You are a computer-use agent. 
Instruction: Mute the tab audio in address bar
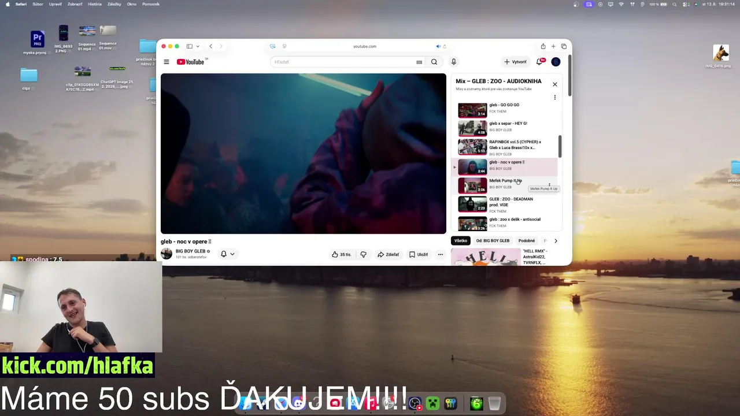click(x=438, y=46)
